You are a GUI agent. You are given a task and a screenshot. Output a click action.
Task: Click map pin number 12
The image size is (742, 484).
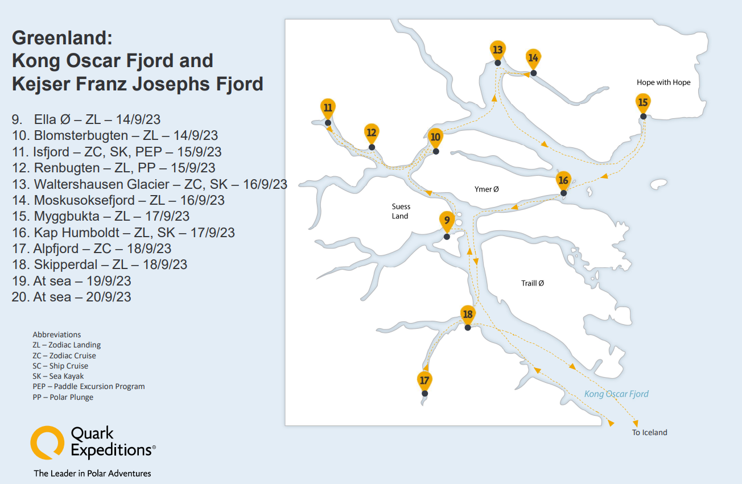click(x=371, y=134)
